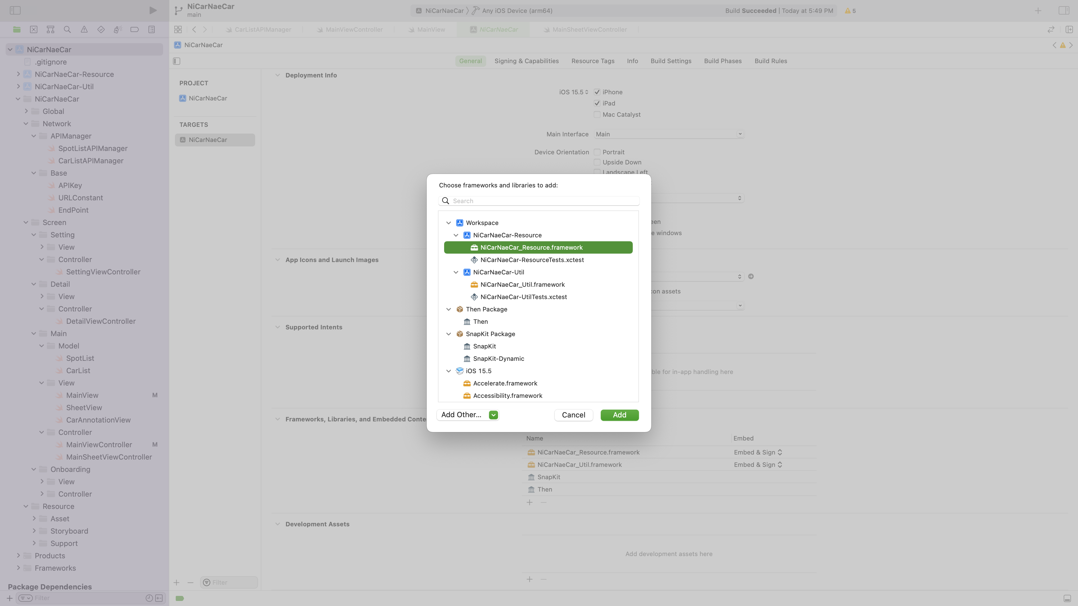Enable Portrait device orientation
The width and height of the screenshot is (1078, 606).
point(597,152)
